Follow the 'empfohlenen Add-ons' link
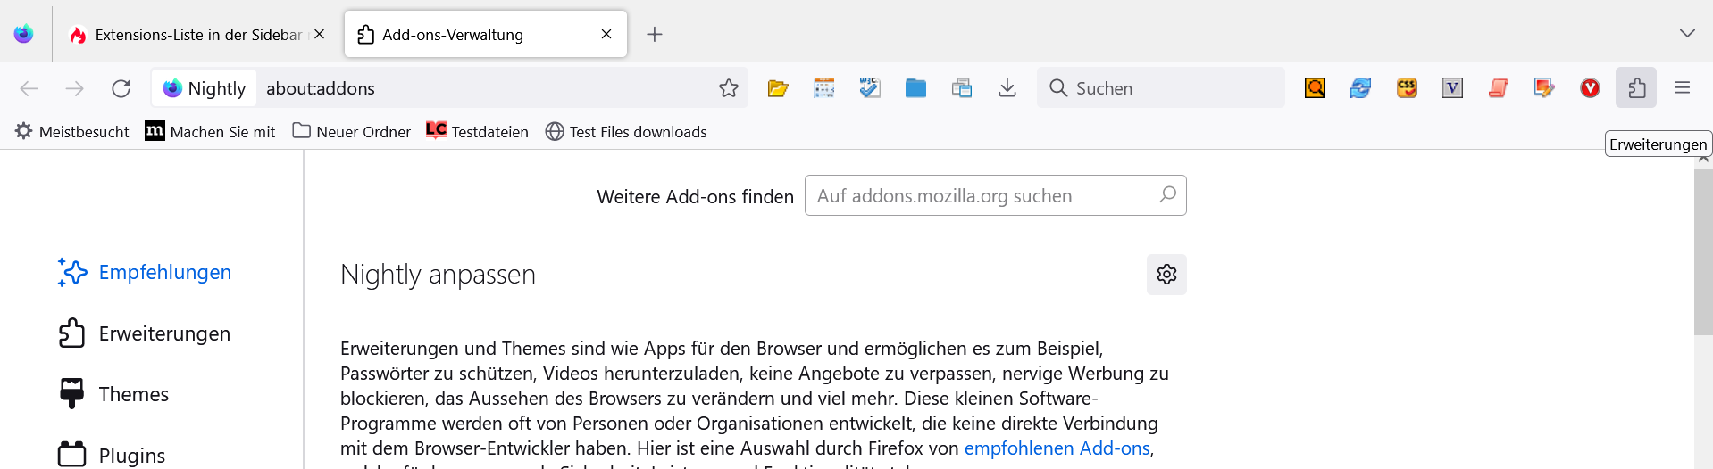Viewport: 1713px width, 469px height. point(1057,448)
